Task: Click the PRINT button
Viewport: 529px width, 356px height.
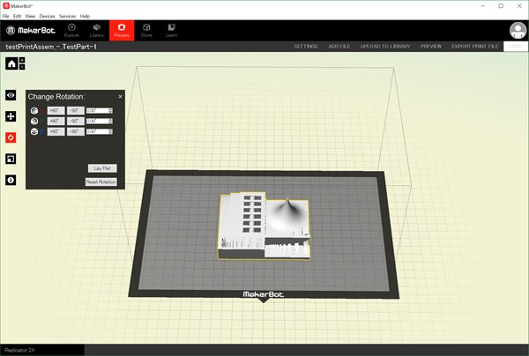Action: [x=515, y=46]
